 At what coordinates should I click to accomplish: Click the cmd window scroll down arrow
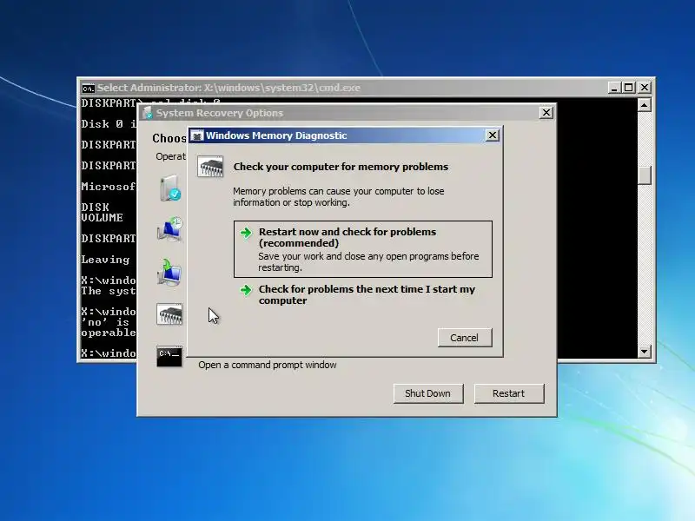click(644, 352)
